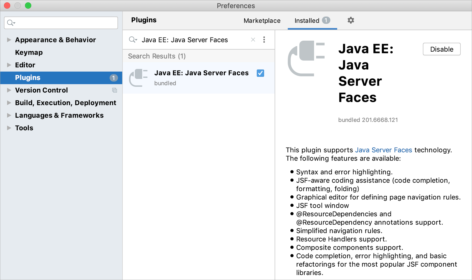Click the Plugins heading
The height and width of the screenshot is (280, 472).
[144, 20]
